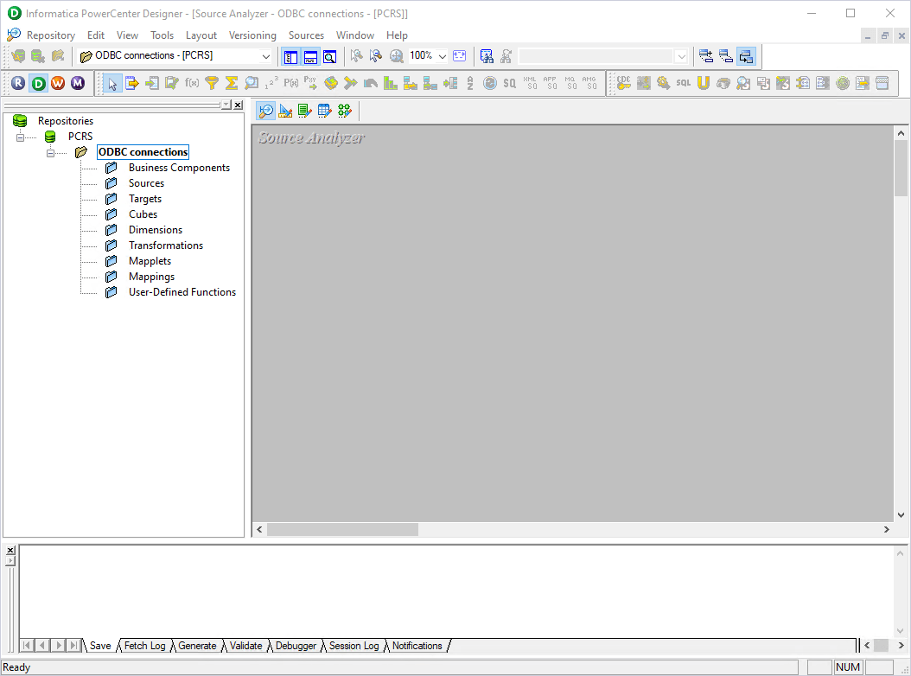
Task: Click the workspace horizontal scrollbar thumb
Action: [342, 530]
